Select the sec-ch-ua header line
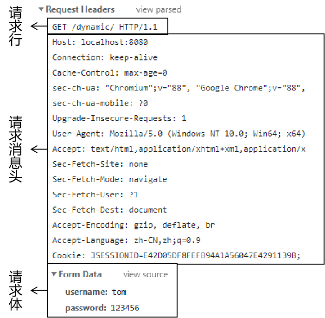Image resolution: width=325 pixels, height=318 pixels. click(178, 88)
